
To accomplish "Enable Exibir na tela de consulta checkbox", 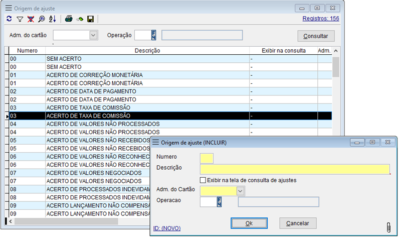I will click(203, 180).
